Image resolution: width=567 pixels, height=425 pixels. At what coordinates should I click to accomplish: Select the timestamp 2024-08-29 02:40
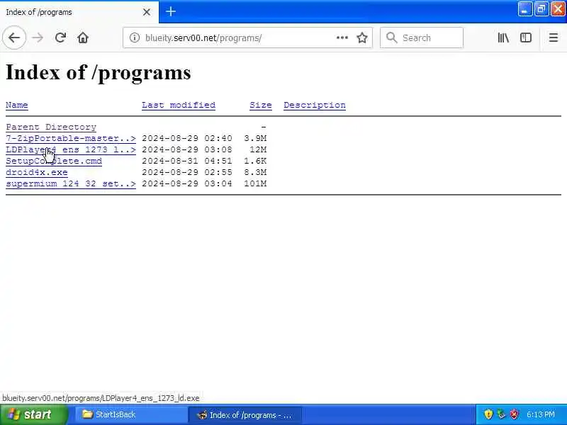point(187,138)
